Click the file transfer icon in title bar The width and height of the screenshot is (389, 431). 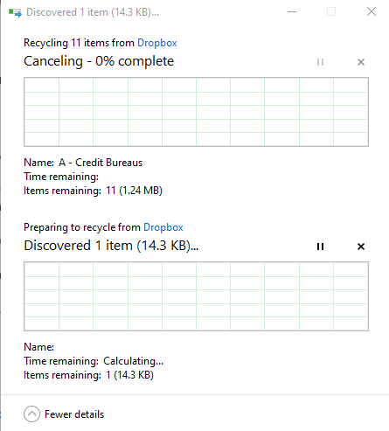click(15, 13)
